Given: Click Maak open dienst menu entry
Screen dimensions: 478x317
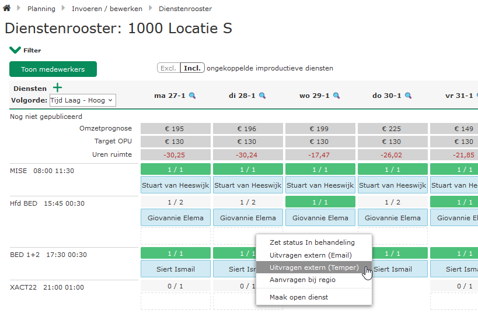Looking at the screenshot, I should [298, 297].
